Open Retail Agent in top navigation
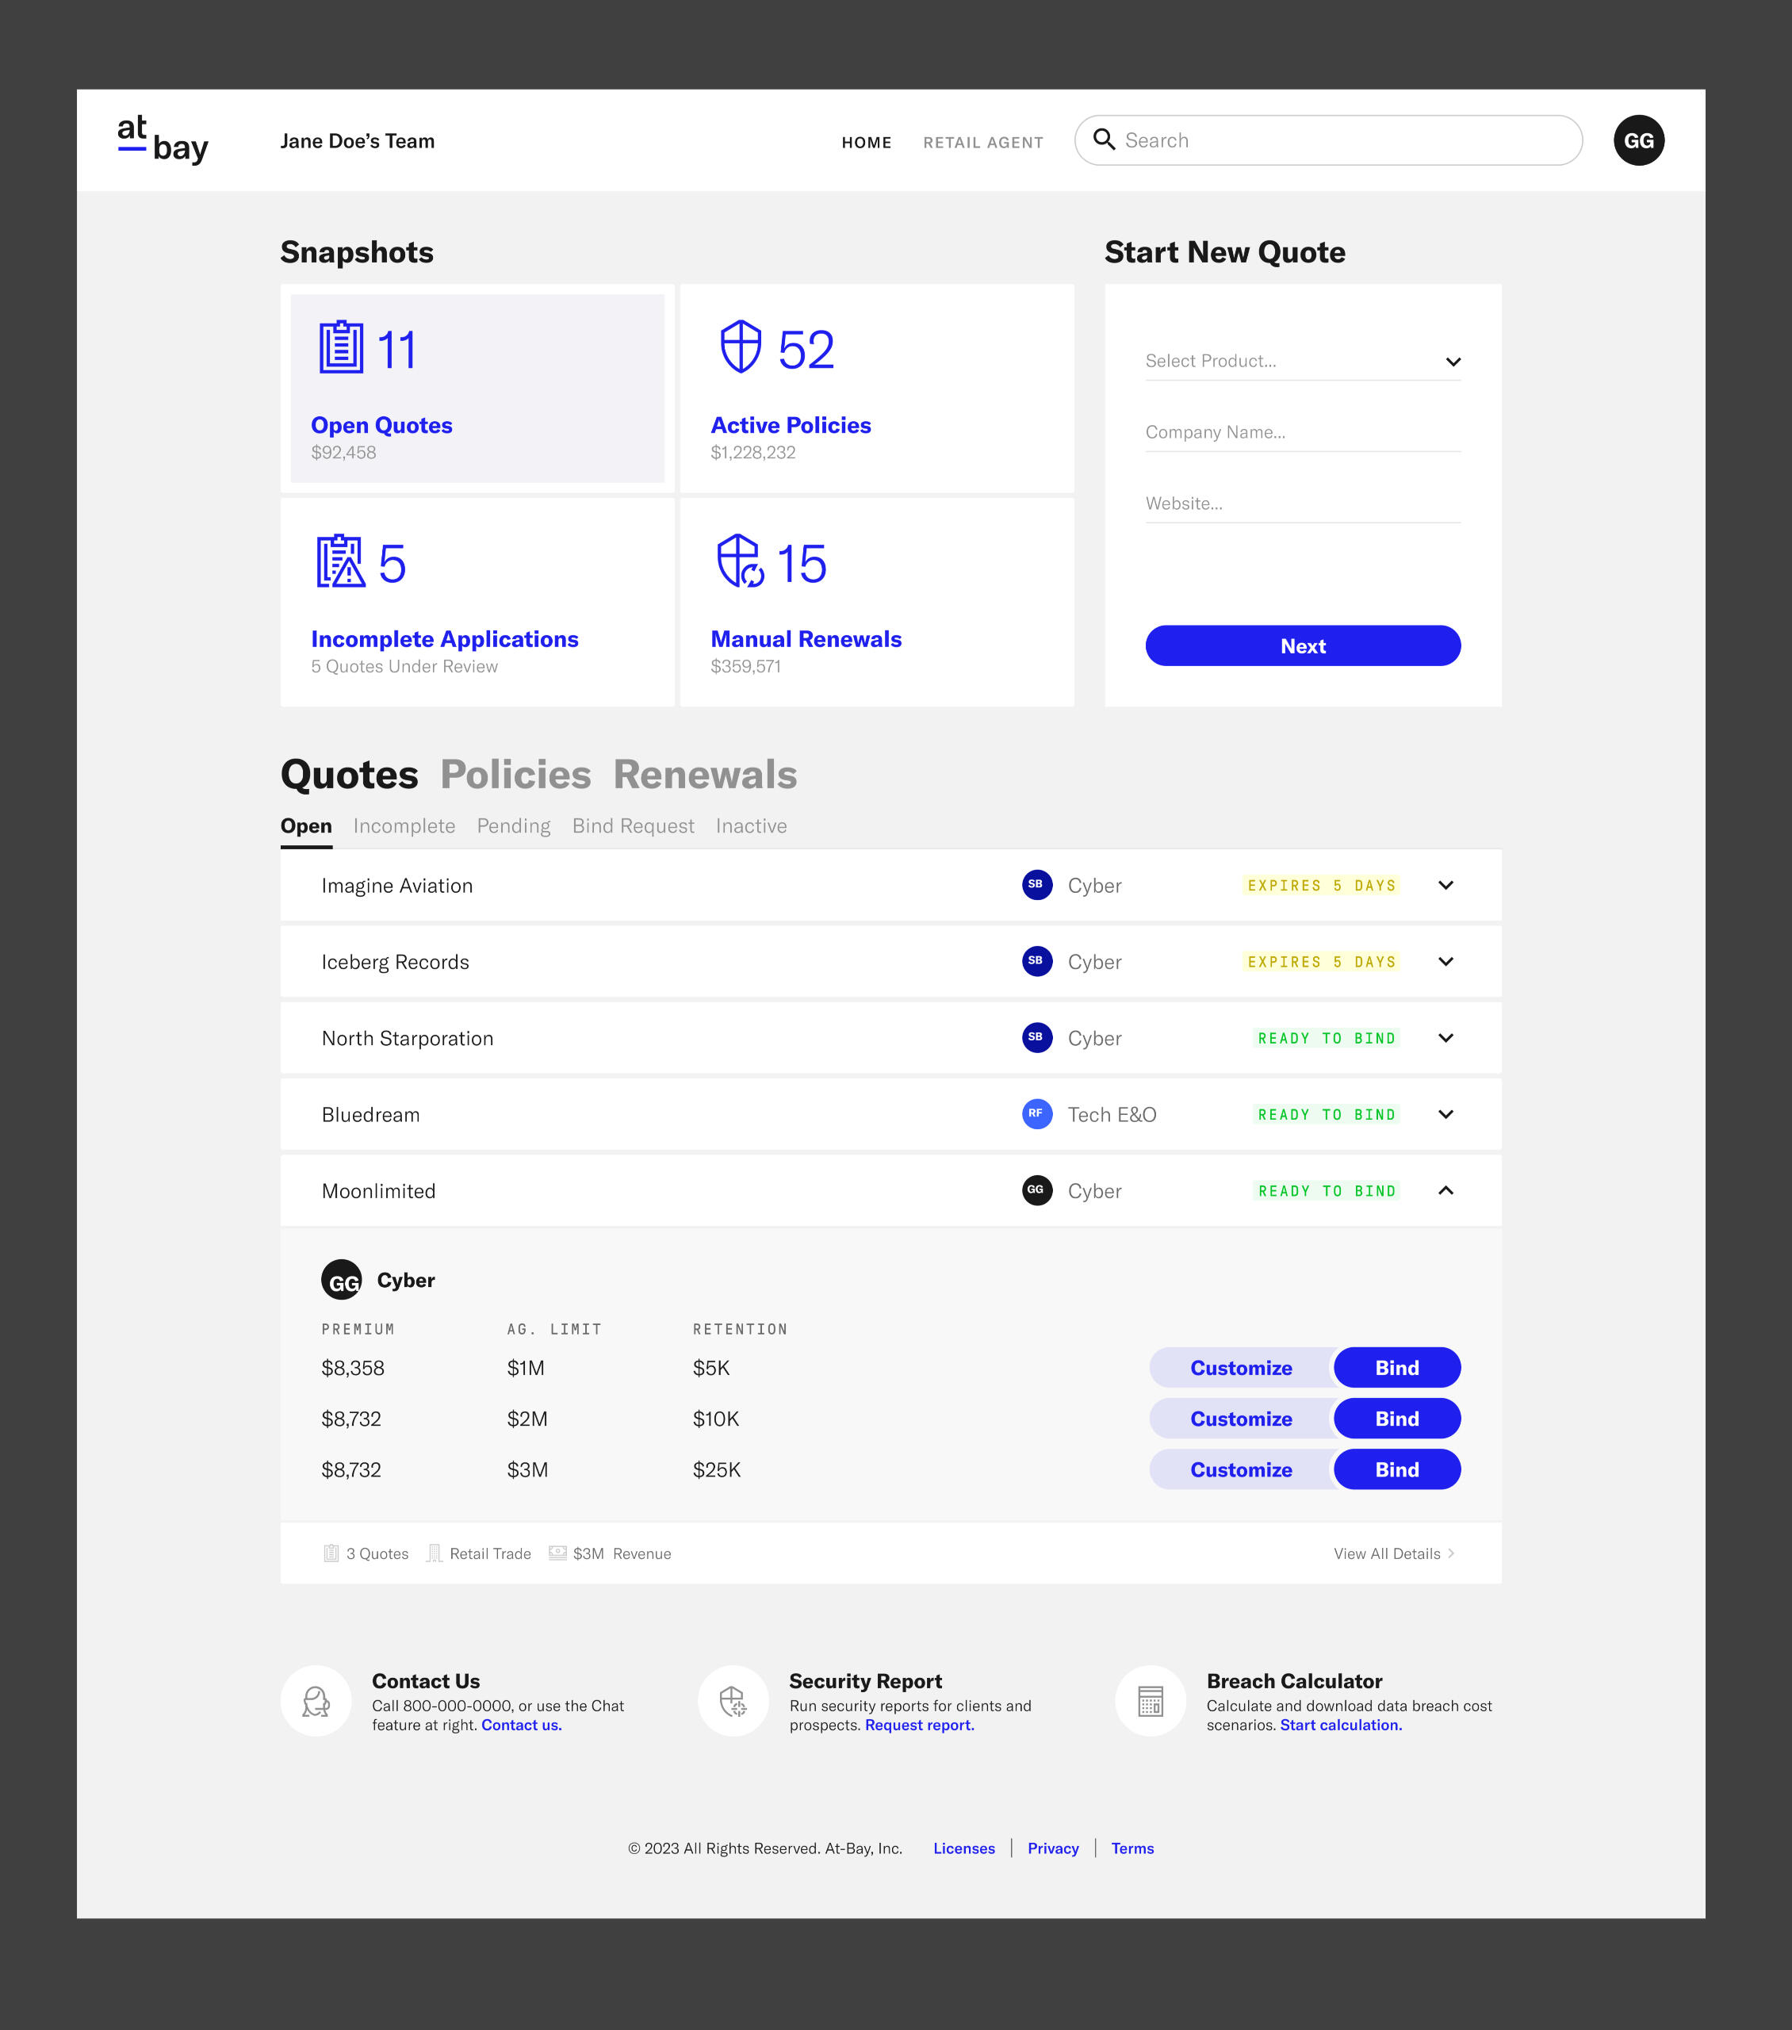Viewport: 1792px width, 2030px height. pyautogui.click(x=982, y=142)
